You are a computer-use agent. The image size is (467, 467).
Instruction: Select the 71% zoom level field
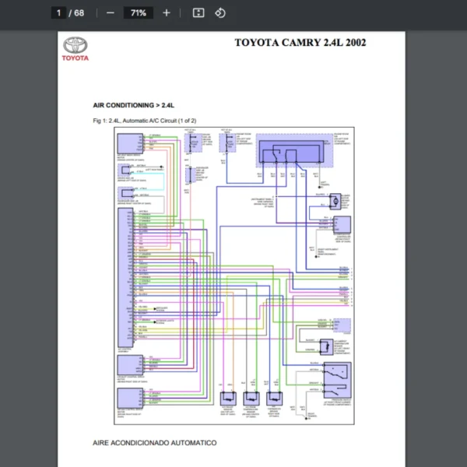138,13
